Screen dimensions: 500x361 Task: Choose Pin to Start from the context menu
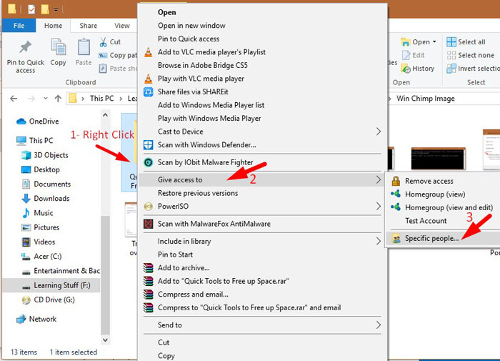pyautogui.click(x=176, y=254)
